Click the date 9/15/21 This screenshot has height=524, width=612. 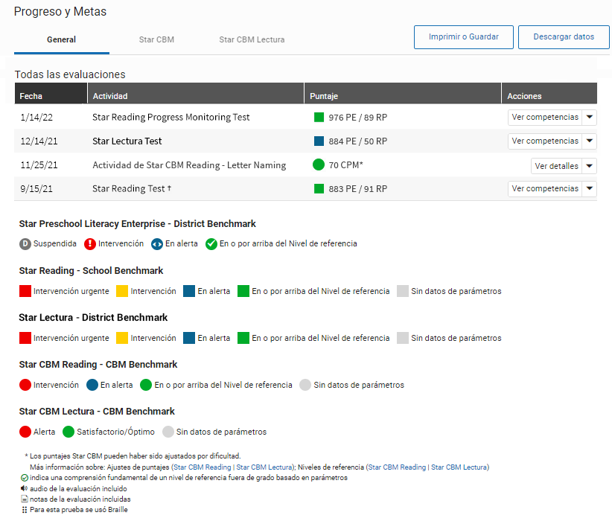coord(36,189)
